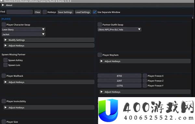Load Settings from file
The image size is (195, 124).
pyautogui.click(x=83, y=12)
